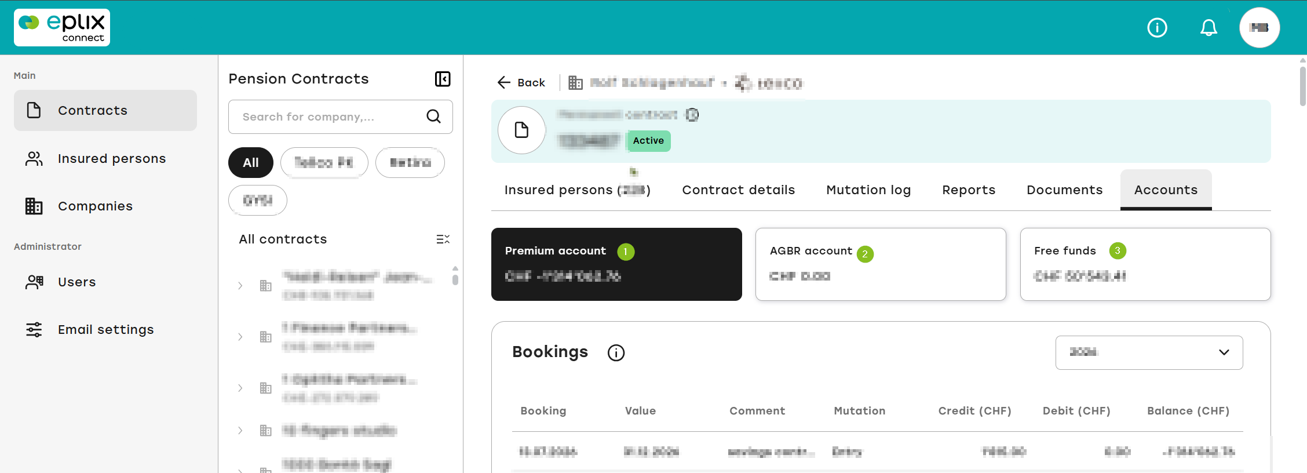Collapse the Pension Contracts panel
This screenshot has width=1307, height=473.
(x=443, y=79)
